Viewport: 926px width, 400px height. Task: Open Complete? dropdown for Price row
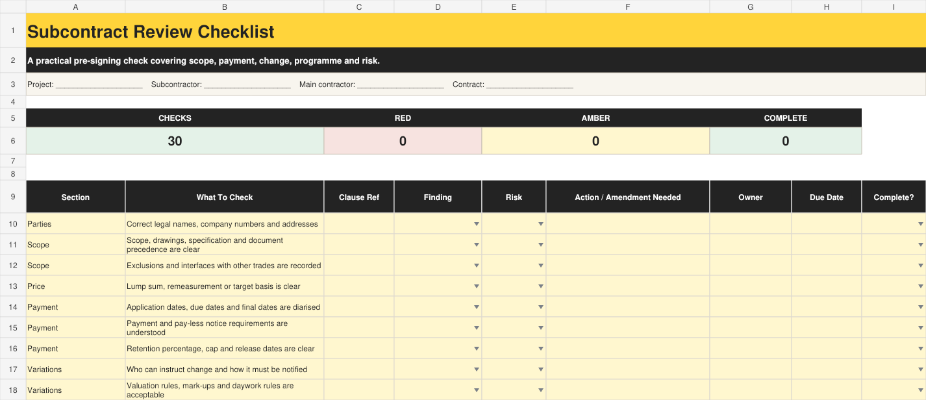920,286
